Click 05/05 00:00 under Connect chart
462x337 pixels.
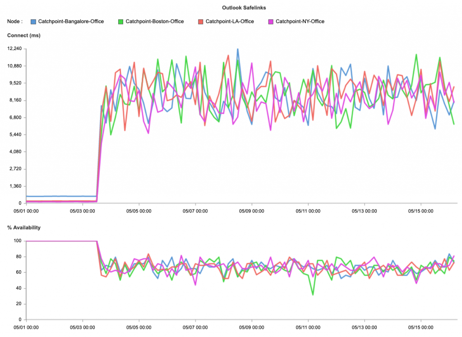click(x=139, y=211)
